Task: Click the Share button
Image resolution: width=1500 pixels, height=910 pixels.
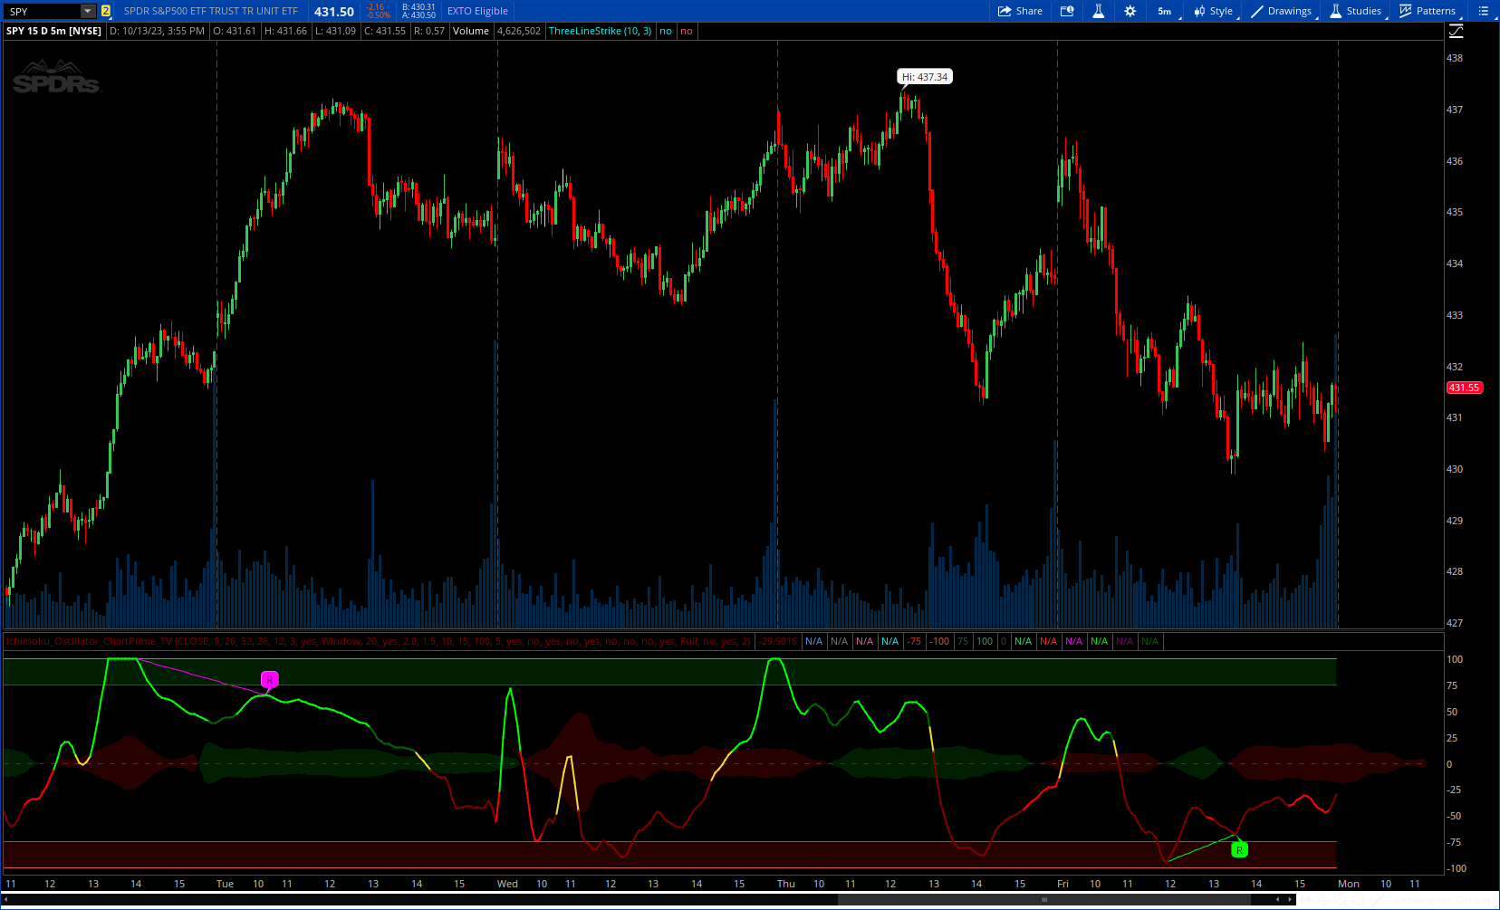Action: tap(1020, 11)
